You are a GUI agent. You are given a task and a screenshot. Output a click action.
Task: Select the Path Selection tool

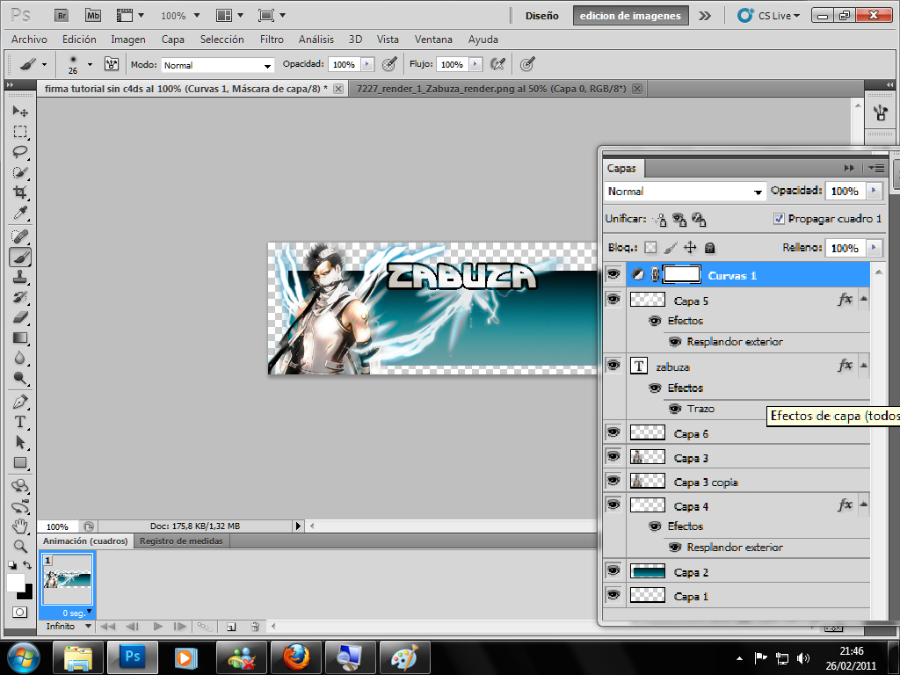[20, 442]
